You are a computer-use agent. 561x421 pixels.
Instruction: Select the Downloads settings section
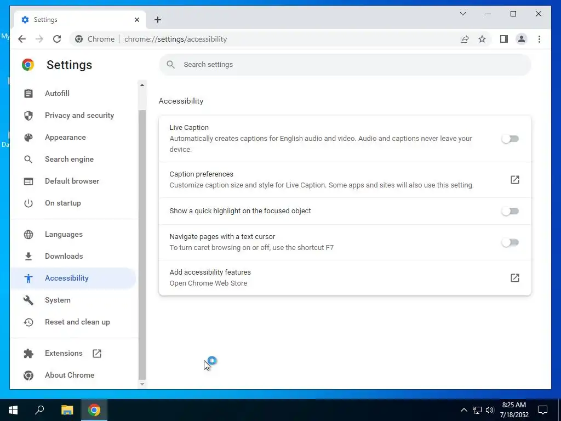point(74,257)
